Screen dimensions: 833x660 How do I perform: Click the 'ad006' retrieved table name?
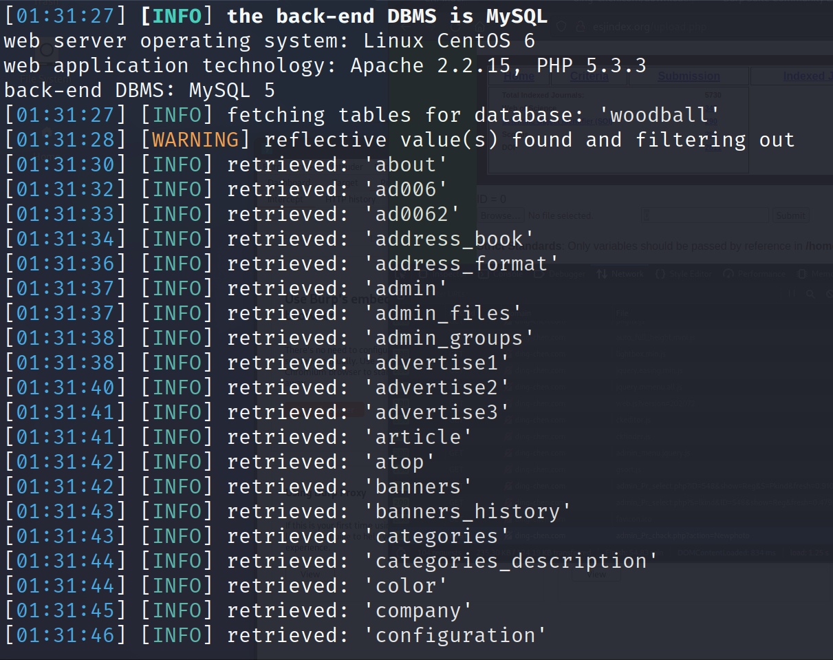pos(406,189)
